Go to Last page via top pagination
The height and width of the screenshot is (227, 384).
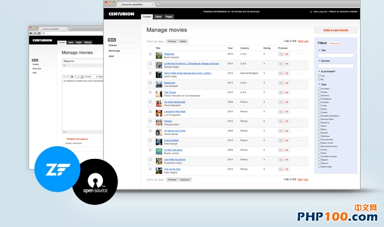pos(306,41)
